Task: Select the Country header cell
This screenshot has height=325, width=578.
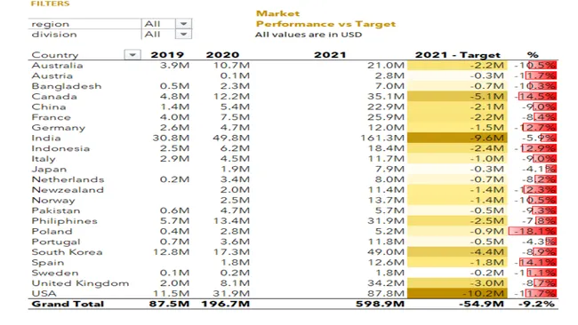Action: (55, 55)
